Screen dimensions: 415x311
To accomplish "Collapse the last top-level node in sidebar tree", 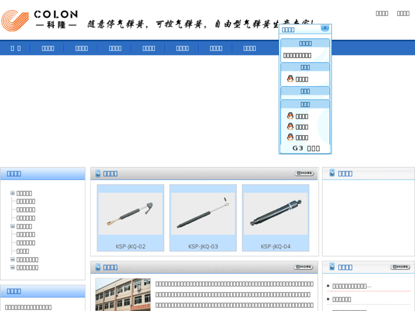I will [x=13, y=268].
